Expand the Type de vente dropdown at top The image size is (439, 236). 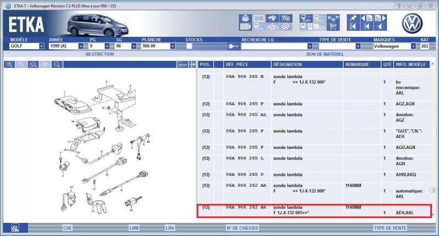click(x=358, y=46)
